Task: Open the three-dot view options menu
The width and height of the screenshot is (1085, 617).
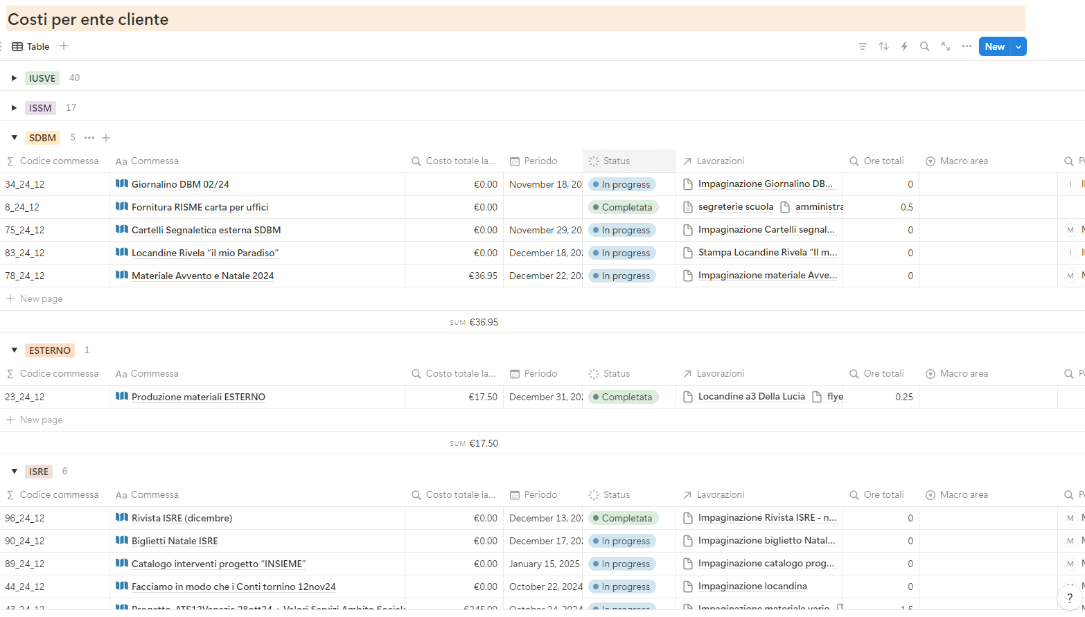Action: (x=967, y=46)
